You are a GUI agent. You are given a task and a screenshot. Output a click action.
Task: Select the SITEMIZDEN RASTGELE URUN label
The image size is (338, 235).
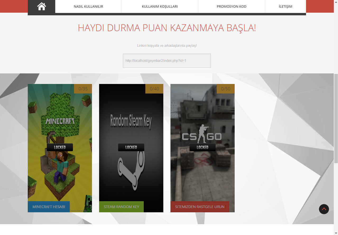(x=200, y=207)
